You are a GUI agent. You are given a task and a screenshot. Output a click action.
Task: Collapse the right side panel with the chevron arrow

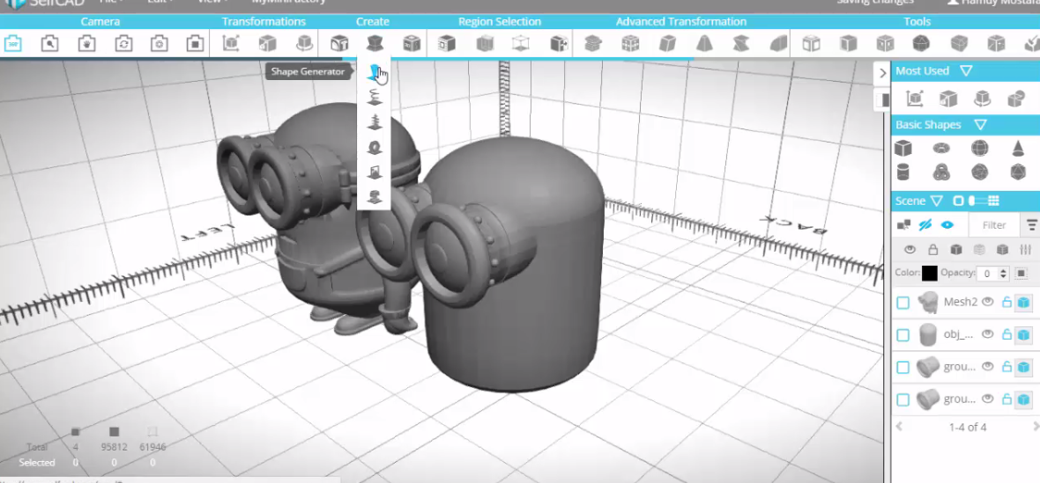click(882, 73)
